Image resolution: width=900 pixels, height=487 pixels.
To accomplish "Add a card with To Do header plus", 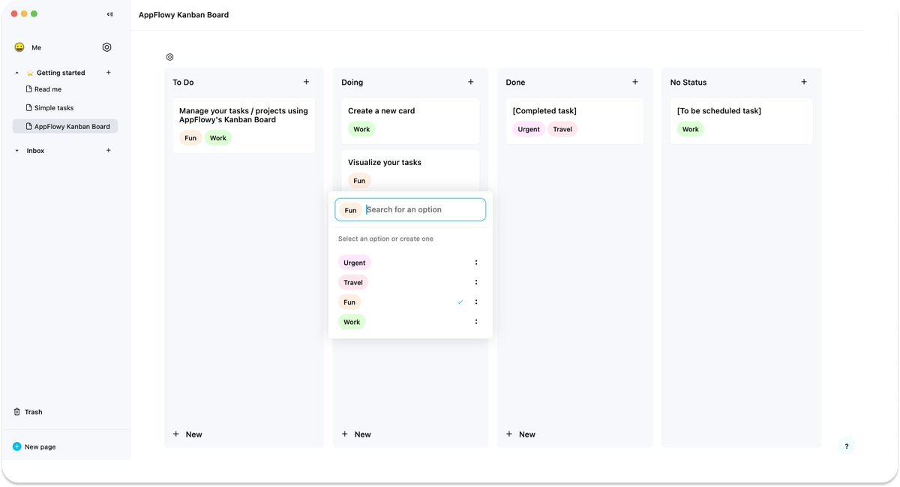I will [x=306, y=82].
